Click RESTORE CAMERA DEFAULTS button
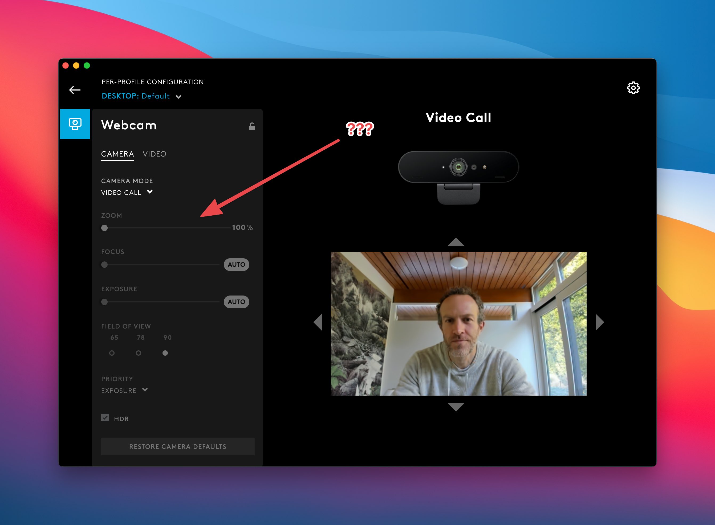Image resolution: width=715 pixels, height=525 pixels. [178, 446]
